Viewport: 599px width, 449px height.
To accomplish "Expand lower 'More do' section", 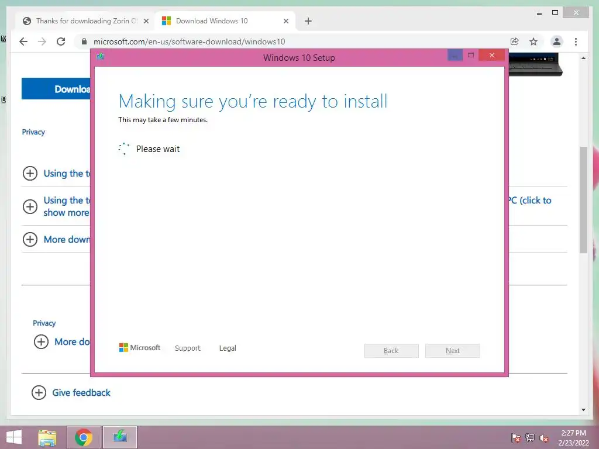I will (x=42, y=341).
